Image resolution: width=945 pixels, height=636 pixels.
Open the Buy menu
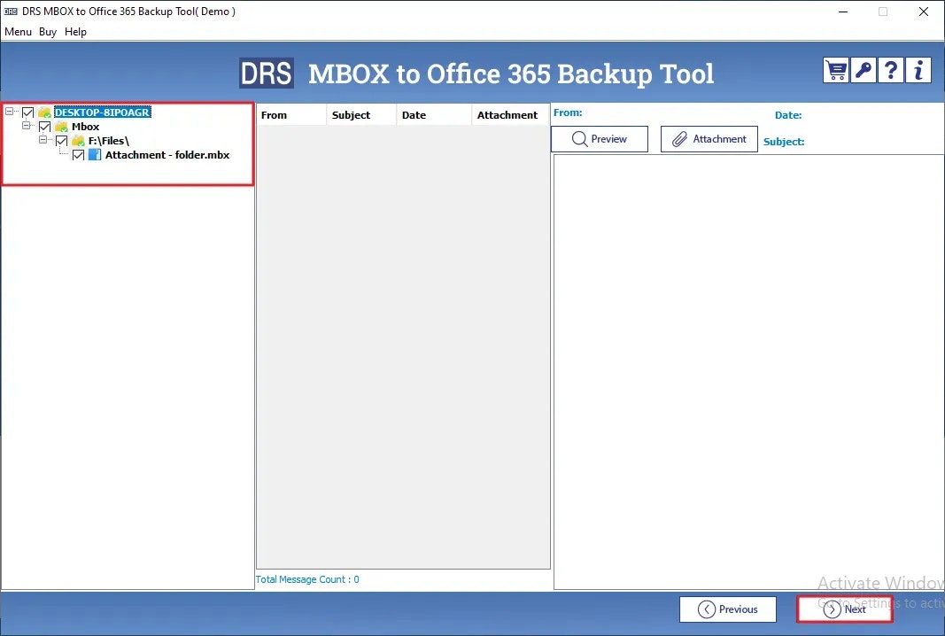(48, 31)
